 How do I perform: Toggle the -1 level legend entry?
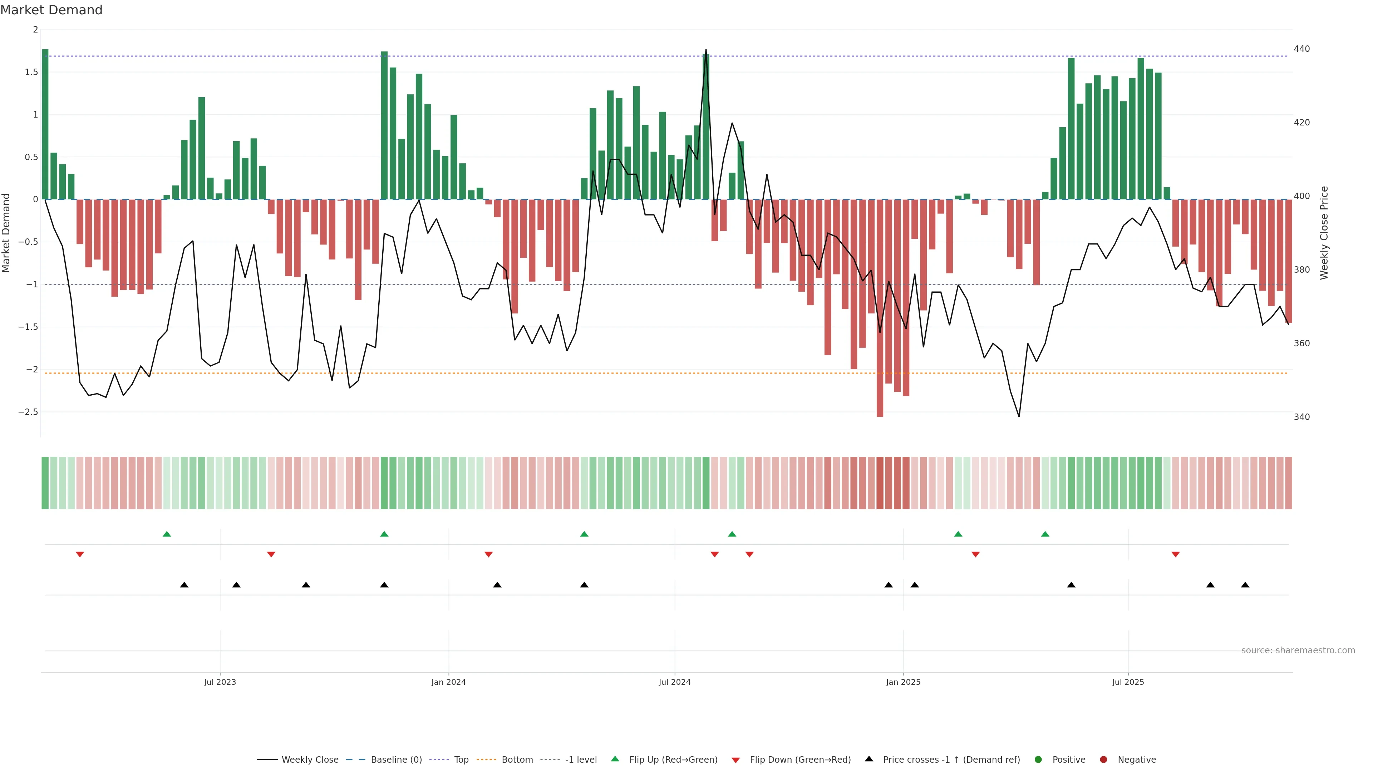click(580, 760)
